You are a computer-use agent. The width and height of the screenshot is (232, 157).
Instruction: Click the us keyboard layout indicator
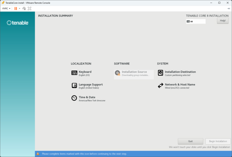tap(195, 21)
